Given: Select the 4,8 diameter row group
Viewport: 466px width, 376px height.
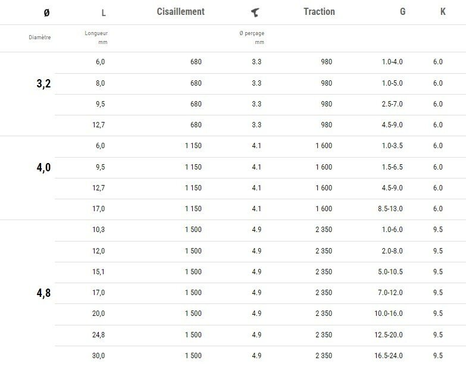Looking at the screenshot, I should click(43, 293).
